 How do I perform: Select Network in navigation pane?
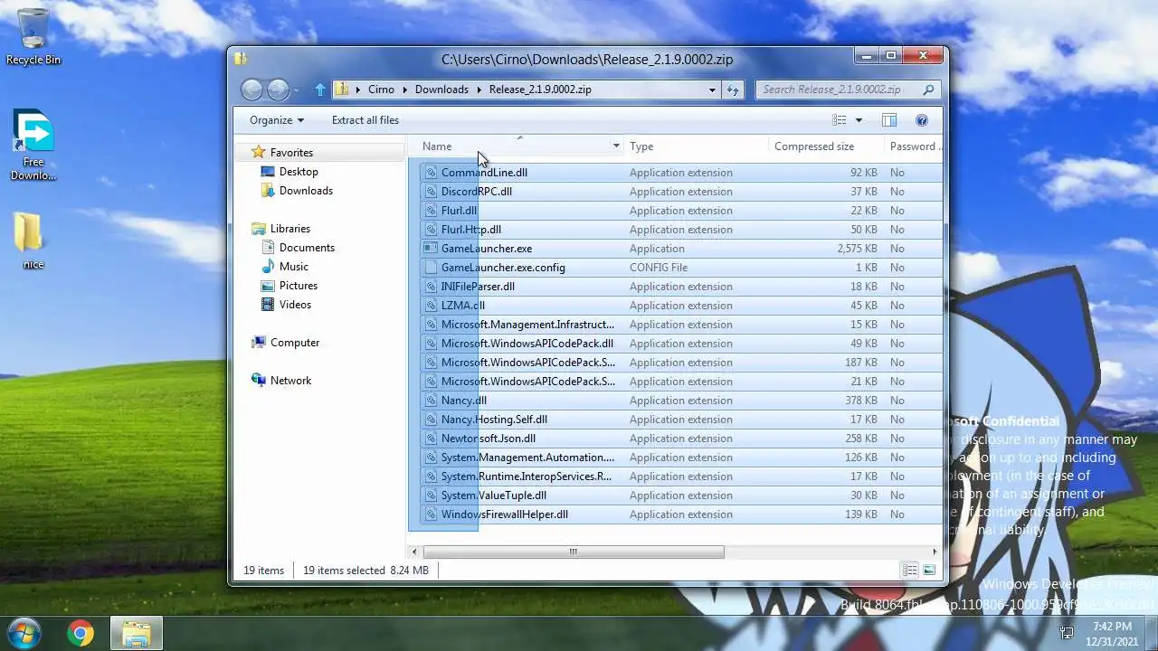point(290,381)
